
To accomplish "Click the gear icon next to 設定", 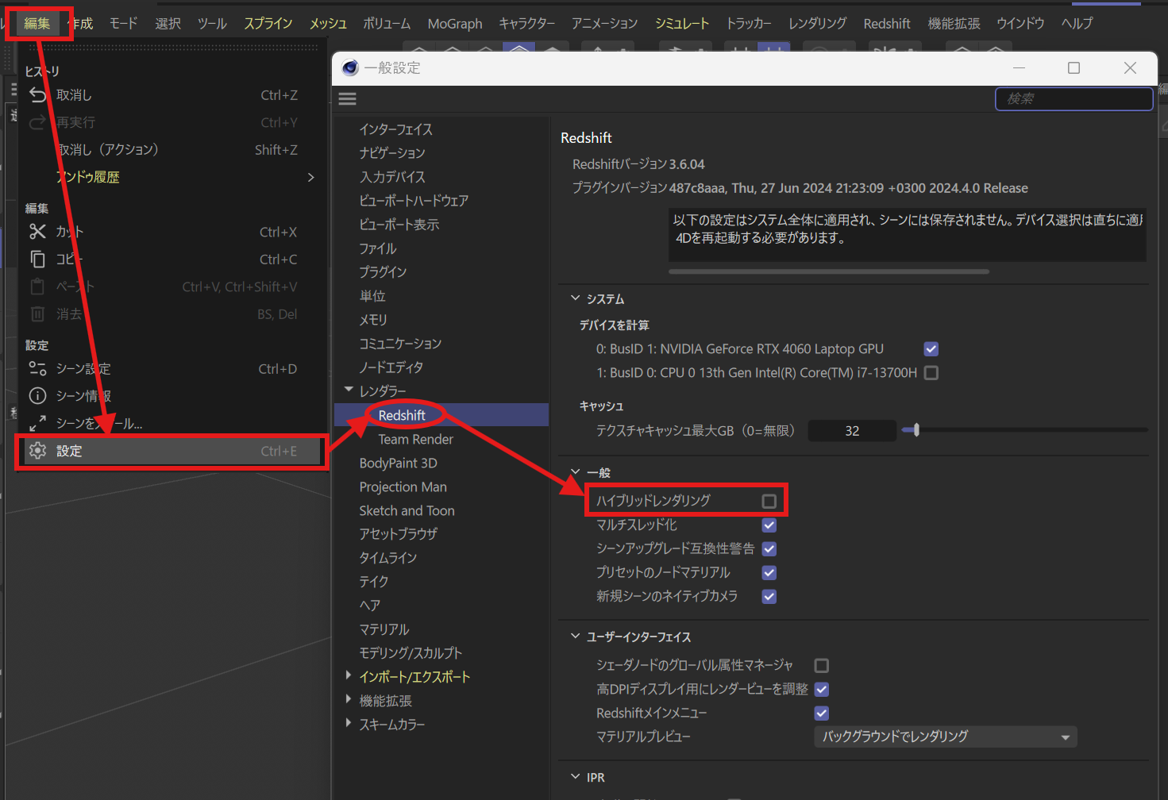I will click(37, 451).
